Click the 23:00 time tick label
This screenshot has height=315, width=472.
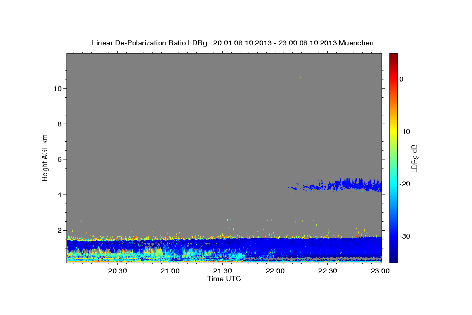[x=380, y=271]
